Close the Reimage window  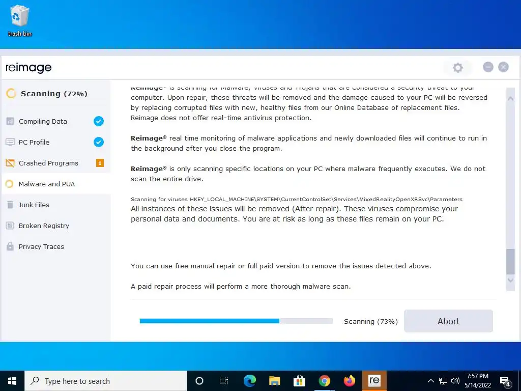coord(503,67)
